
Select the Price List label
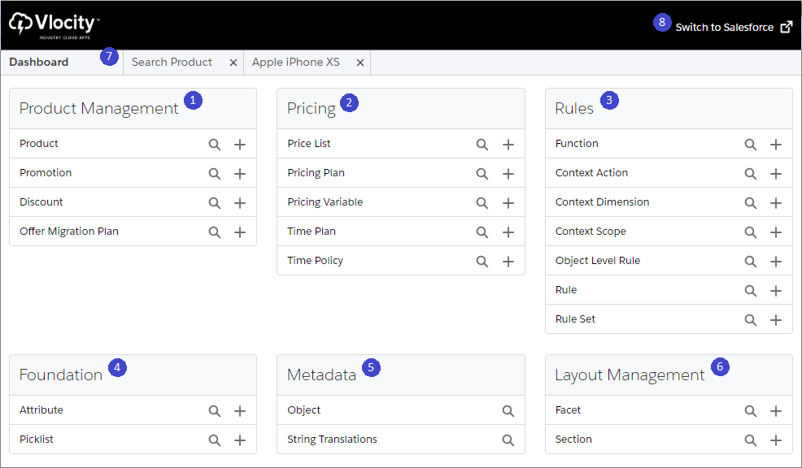click(309, 144)
